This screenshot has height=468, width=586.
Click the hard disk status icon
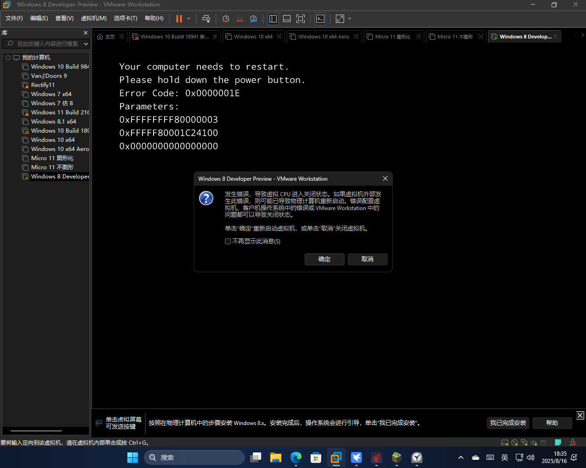click(504, 442)
